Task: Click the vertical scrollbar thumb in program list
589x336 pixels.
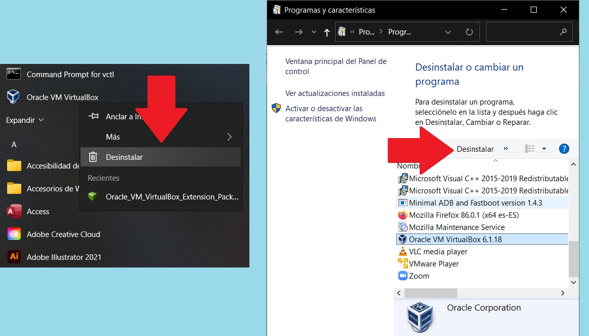Action: click(573, 258)
